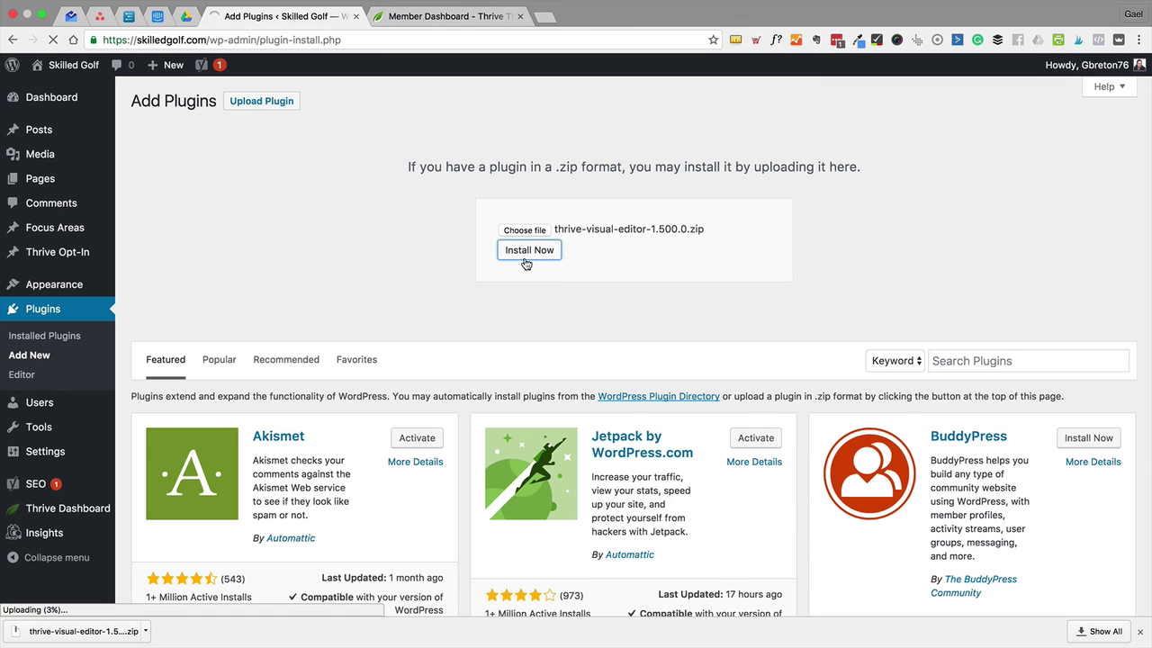
Task: Click the Tools wrench icon
Action: [13, 427]
